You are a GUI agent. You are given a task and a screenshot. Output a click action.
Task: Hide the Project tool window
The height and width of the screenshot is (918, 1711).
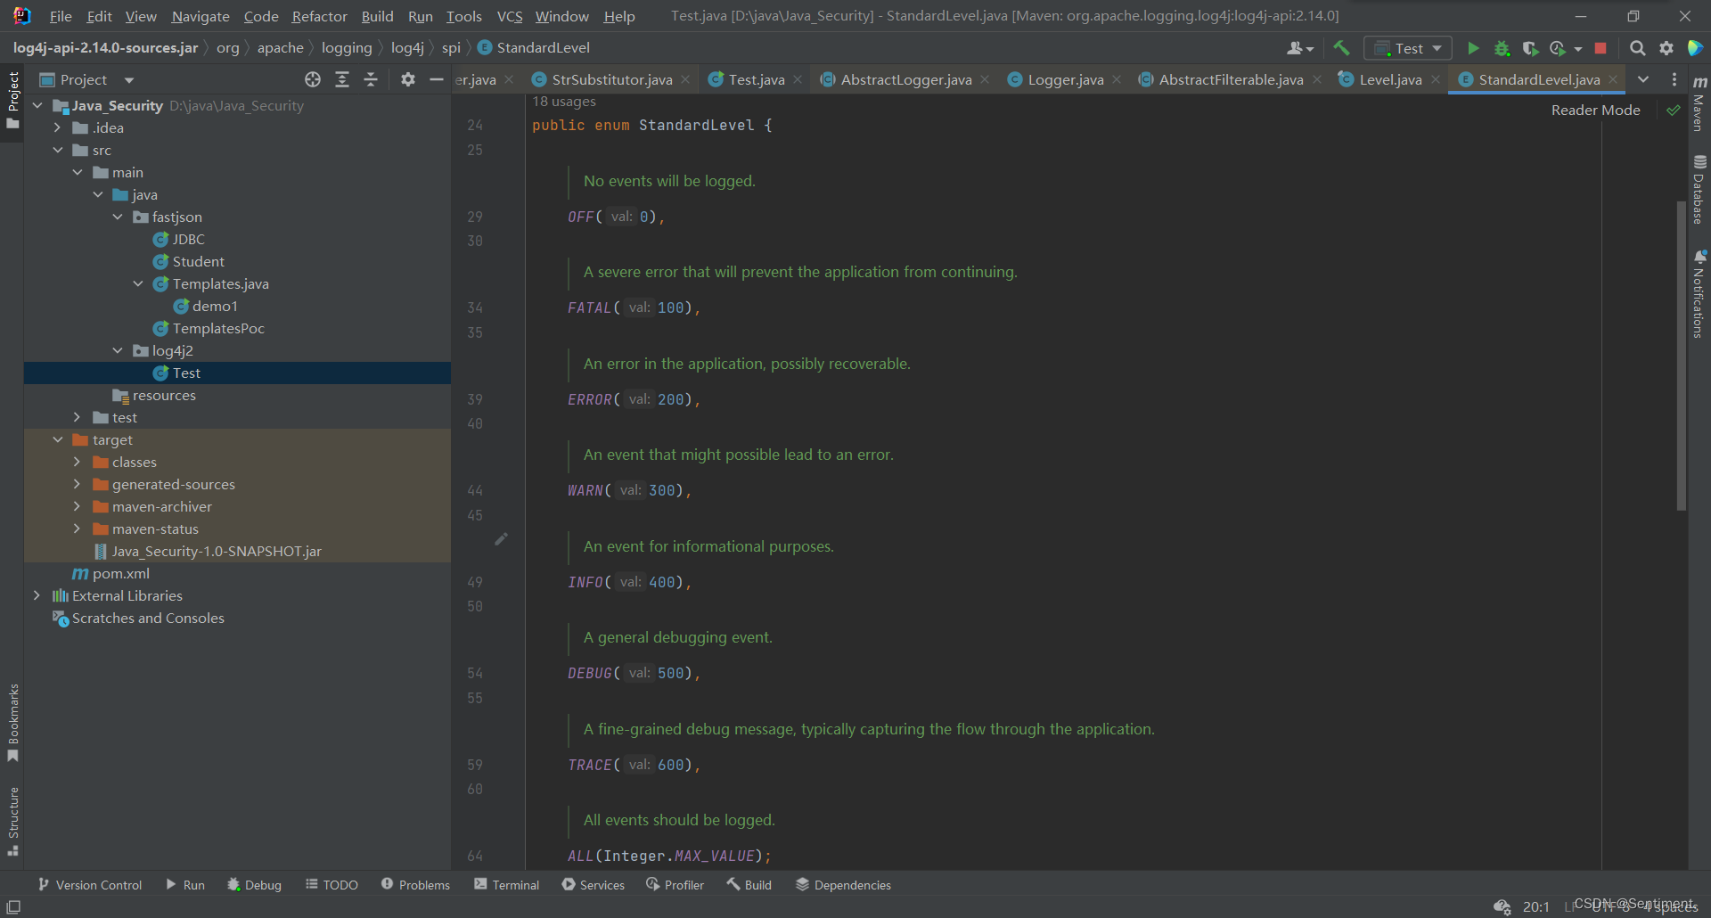coord(437,79)
